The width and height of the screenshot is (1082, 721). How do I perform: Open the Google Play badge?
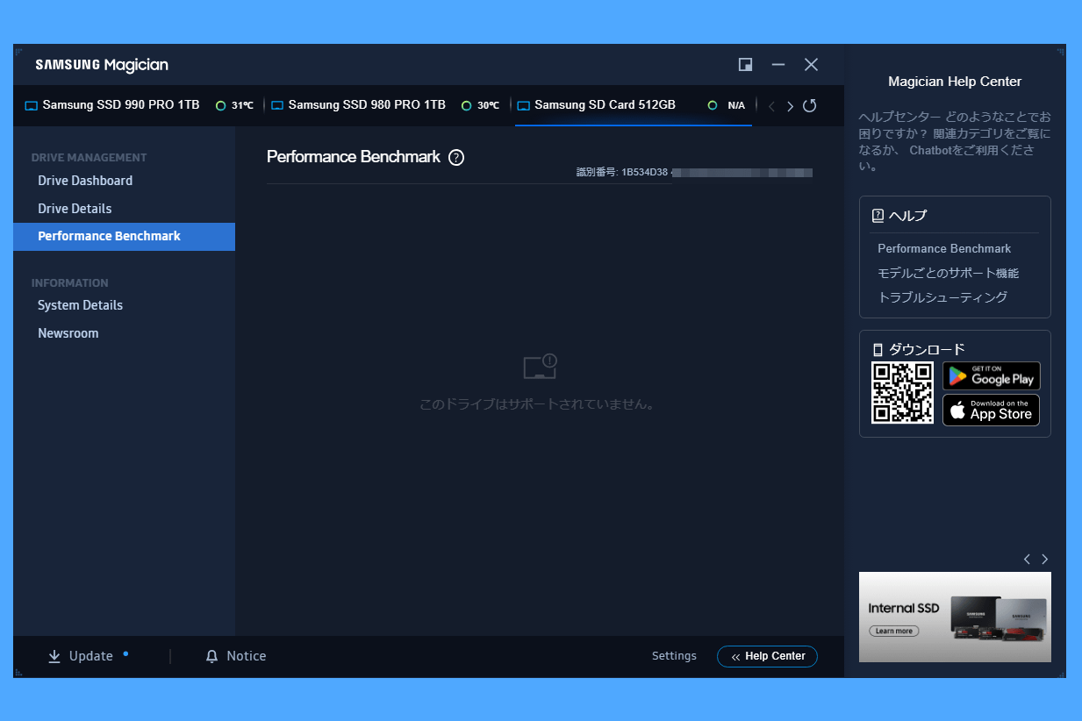991,376
